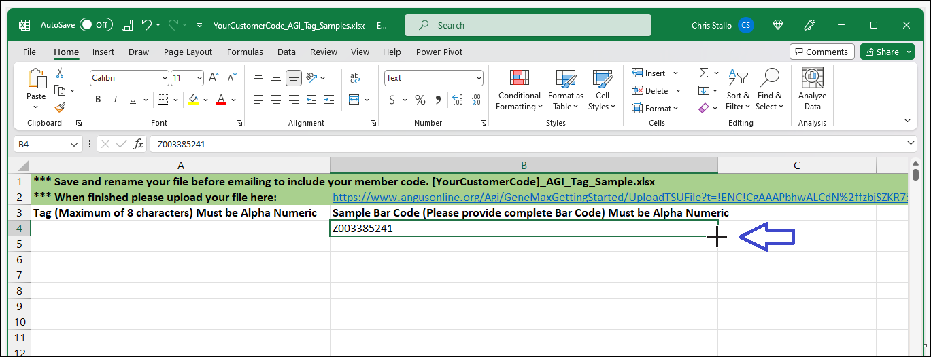The height and width of the screenshot is (357, 931).
Task: Toggle Bottom Align
Action: pos(294,78)
